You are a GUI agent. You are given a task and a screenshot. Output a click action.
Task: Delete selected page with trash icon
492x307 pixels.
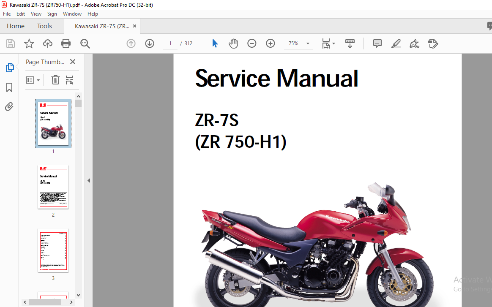point(55,80)
